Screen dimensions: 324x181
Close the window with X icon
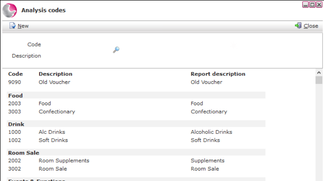tap(319, 4)
